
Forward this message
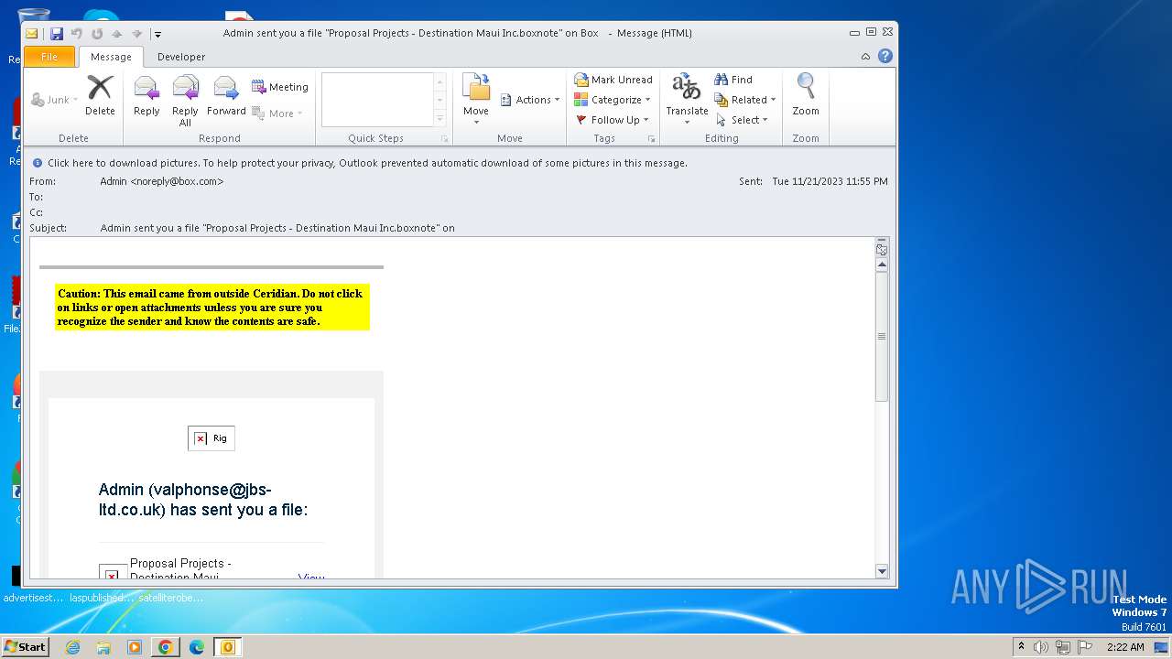pyautogui.click(x=226, y=96)
